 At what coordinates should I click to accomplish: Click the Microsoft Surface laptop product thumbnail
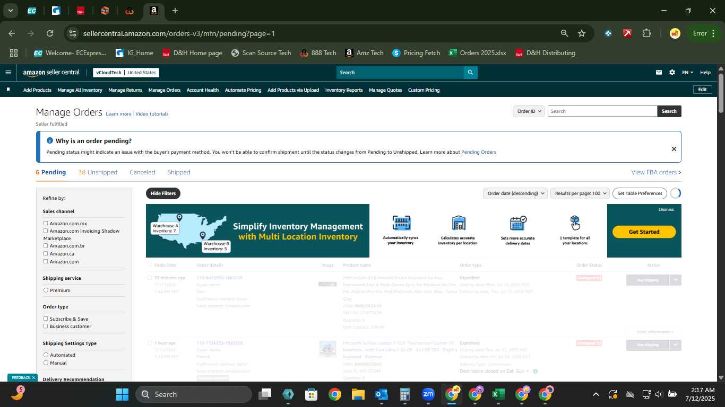pos(327,349)
